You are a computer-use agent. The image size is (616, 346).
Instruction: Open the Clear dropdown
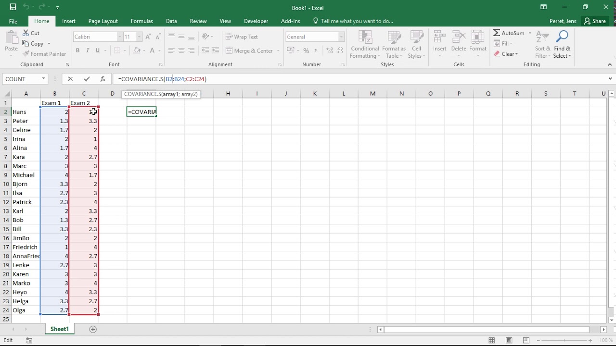click(x=506, y=54)
